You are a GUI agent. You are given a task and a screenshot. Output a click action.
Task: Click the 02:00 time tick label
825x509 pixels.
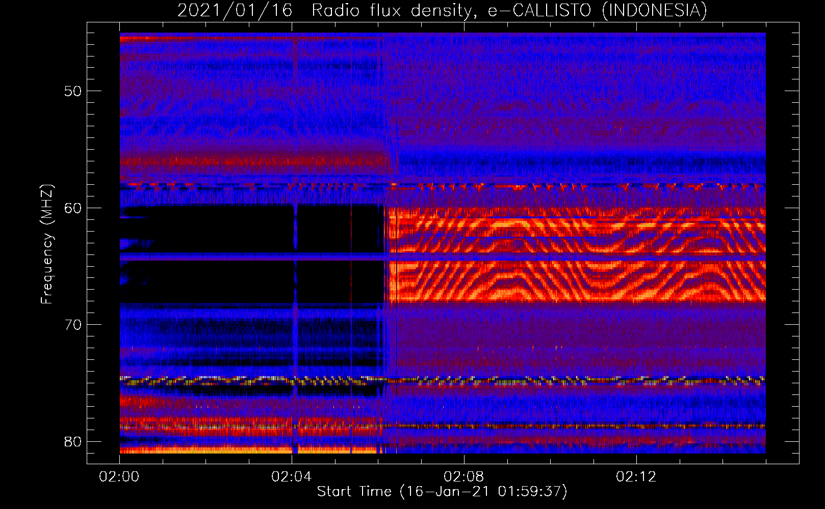coord(119,477)
